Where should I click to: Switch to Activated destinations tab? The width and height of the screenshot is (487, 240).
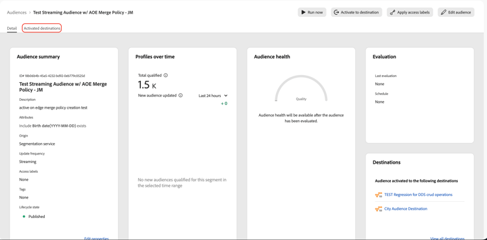tap(42, 28)
